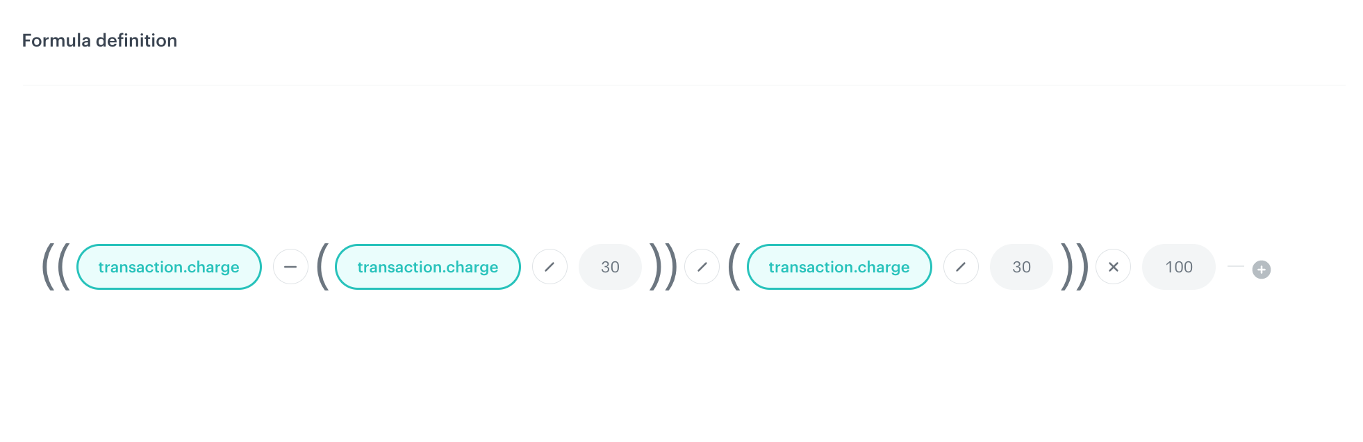Screen dimensions: 1363x442
Task: Click the minus operator circle before first parenthesis
Action: 290,266
